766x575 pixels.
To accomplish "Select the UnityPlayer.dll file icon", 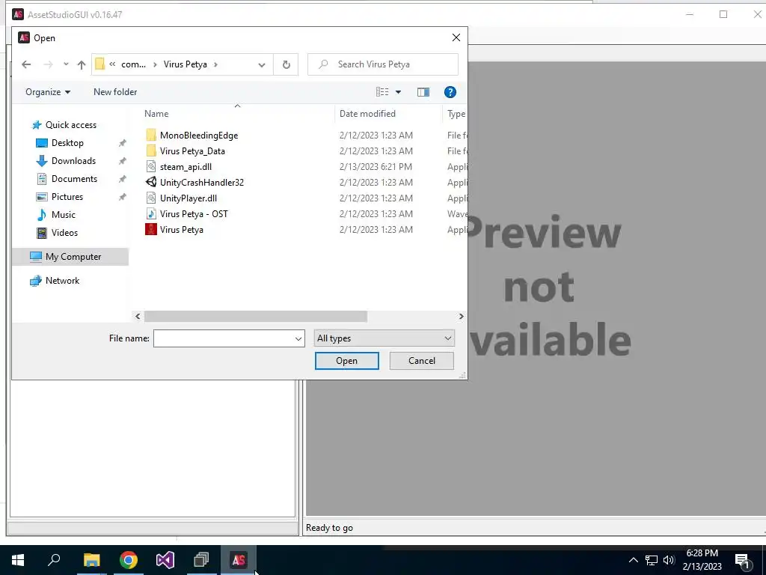I will coord(151,198).
